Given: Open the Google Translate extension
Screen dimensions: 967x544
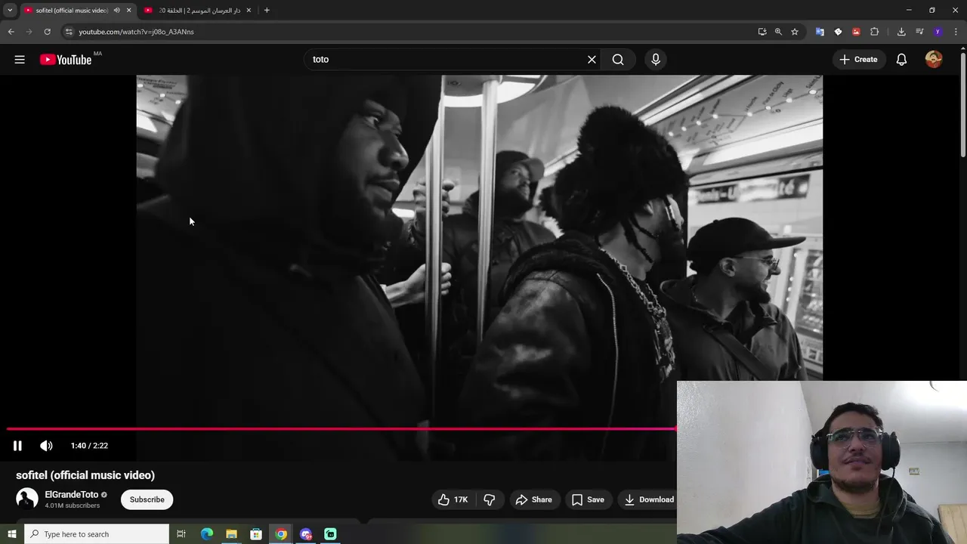Looking at the screenshot, I should [x=820, y=32].
